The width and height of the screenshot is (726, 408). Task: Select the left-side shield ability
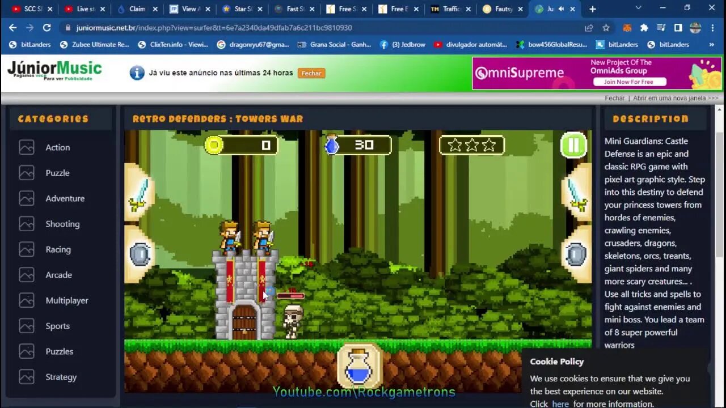click(140, 255)
